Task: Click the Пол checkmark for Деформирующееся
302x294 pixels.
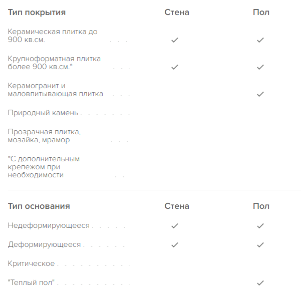Action: coord(260,245)
